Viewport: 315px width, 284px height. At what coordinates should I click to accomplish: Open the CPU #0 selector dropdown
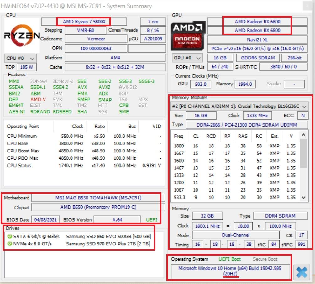click(x=20, y=58)
